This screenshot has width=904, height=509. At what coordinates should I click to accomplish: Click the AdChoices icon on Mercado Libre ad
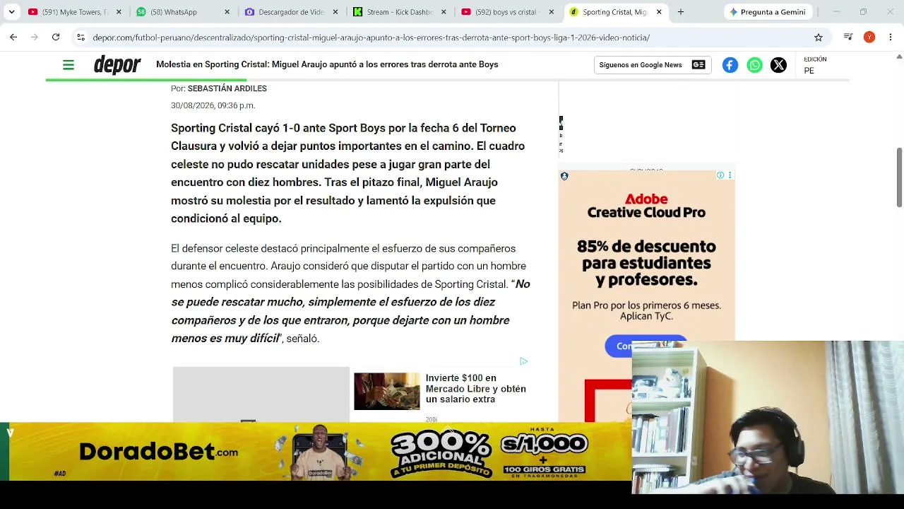523,361
